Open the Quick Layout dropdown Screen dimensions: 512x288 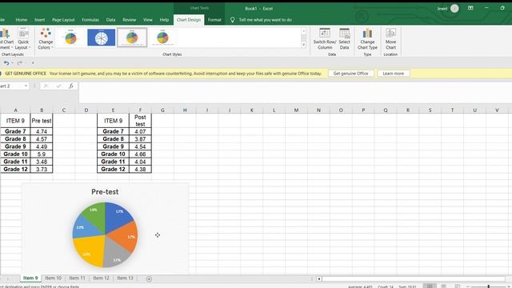pos(23,39)
